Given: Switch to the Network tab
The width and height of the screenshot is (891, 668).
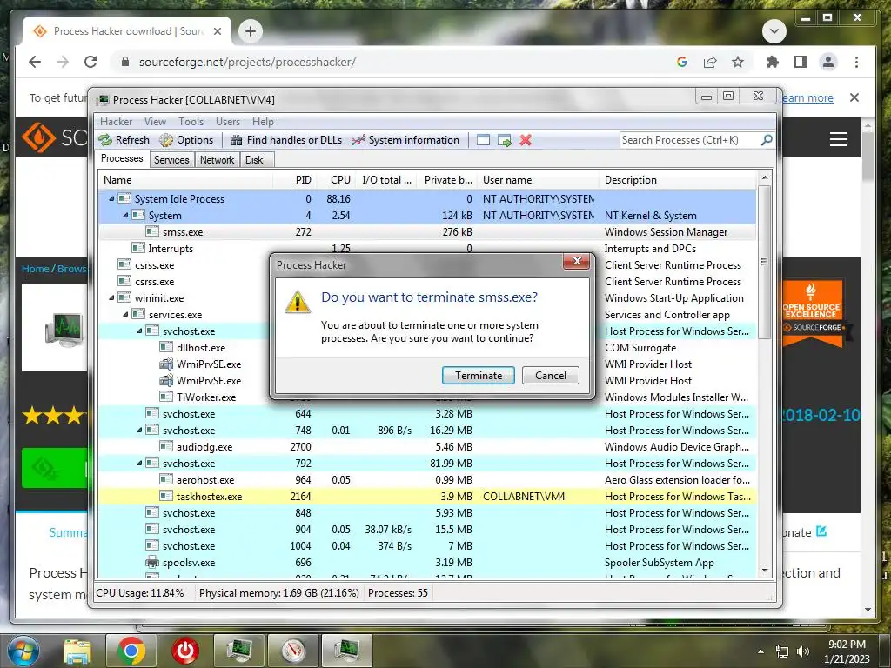Looking at the screenshot, I should point(217,160).
